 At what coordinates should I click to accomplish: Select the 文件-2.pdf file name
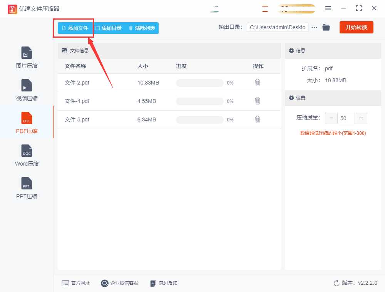click(77, 83)
